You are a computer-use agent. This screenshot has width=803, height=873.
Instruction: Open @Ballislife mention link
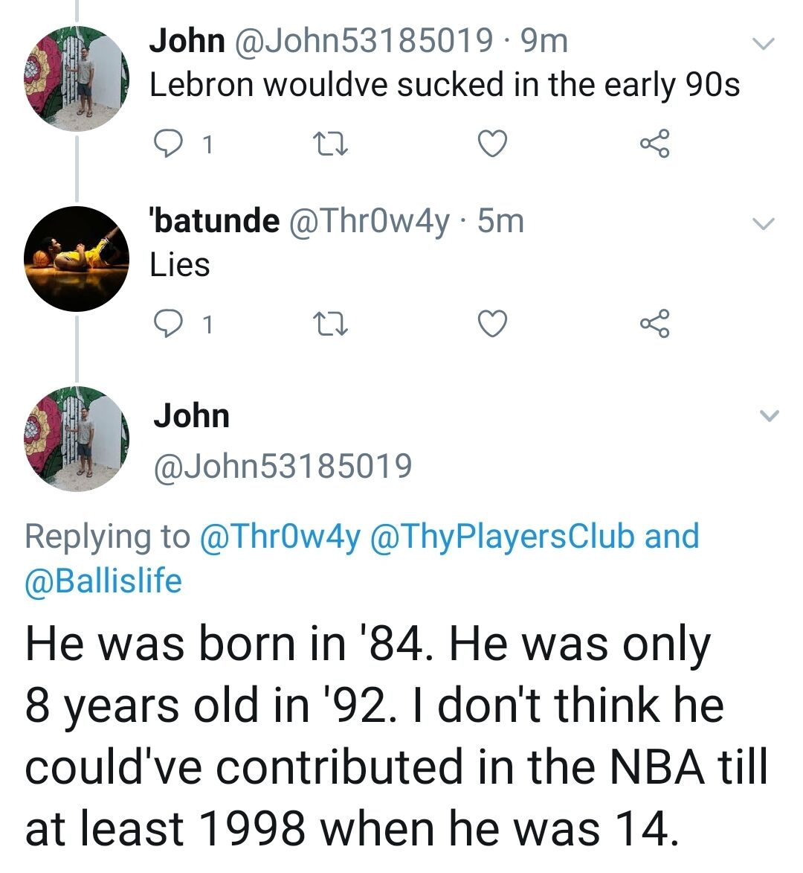pyautogui.click(x=103, y=581)
